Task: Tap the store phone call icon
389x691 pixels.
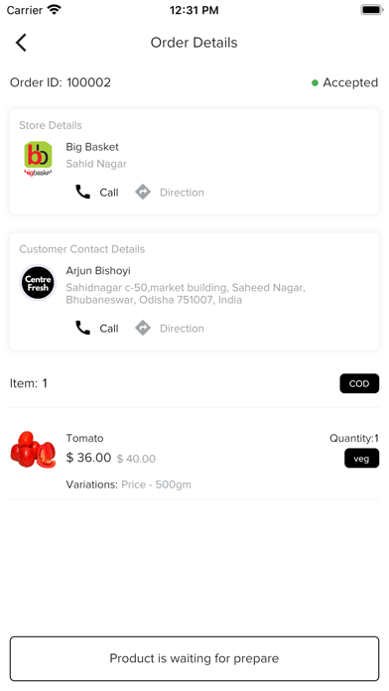Action: coord(82,193)
